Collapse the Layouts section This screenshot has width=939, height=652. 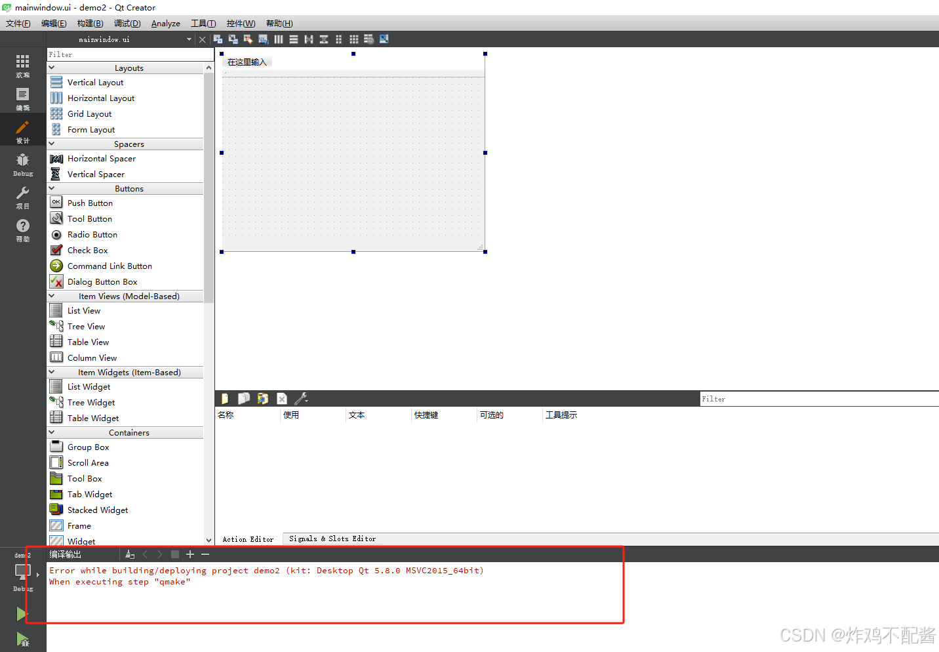(x=52, y=68)
